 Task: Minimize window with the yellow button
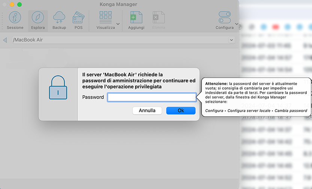point(12,4)
